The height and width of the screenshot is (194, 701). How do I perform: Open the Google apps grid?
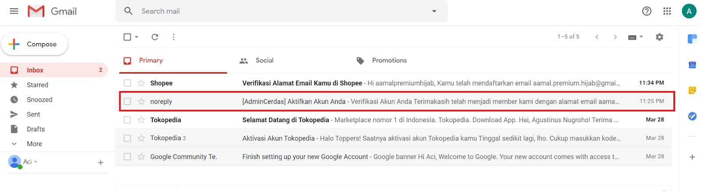coord(667,11)
